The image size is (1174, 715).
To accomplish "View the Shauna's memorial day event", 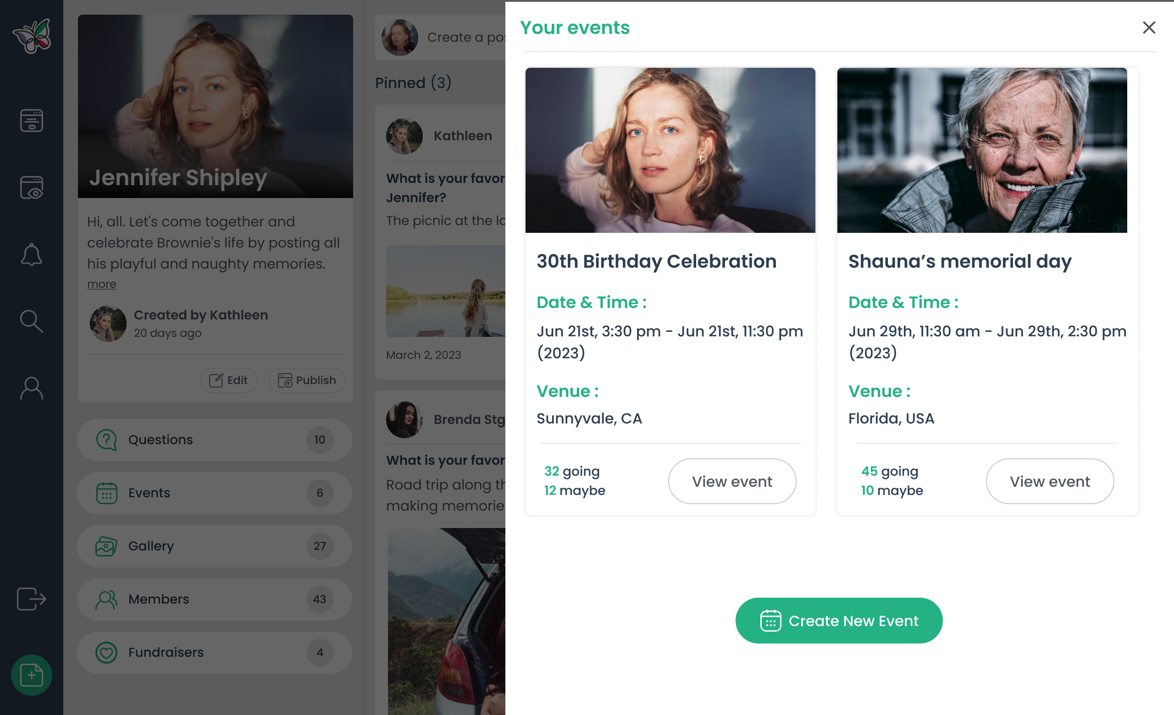I will click(1050, 481).
